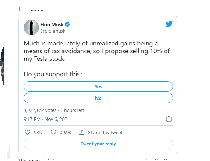The width and height of the screenshot is (210, 161).
Task: Click the Share this Tweet label
Action: [x=105, y=132]
